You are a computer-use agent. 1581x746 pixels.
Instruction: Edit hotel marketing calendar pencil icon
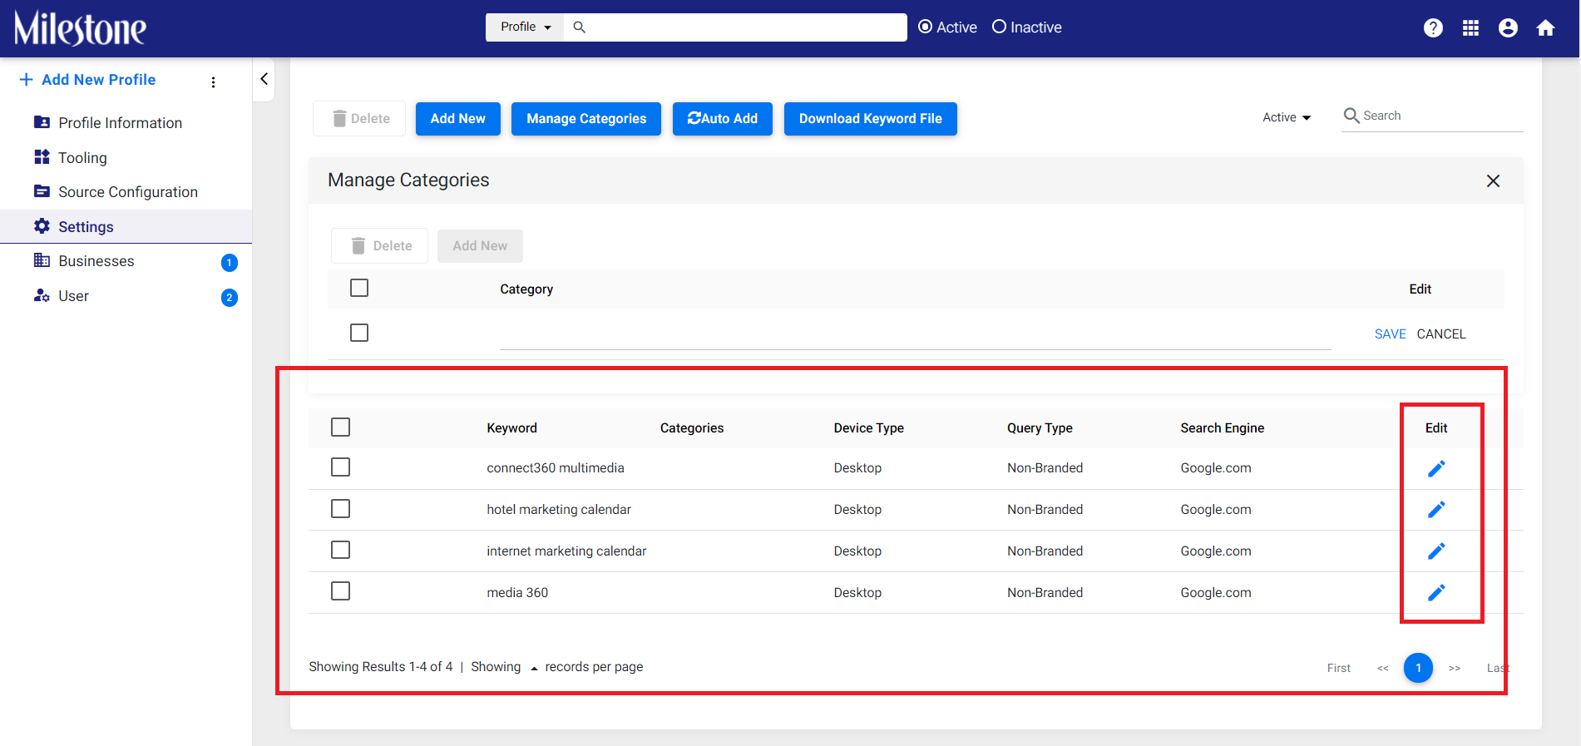pyautogui.click(x=1436, y=509)
